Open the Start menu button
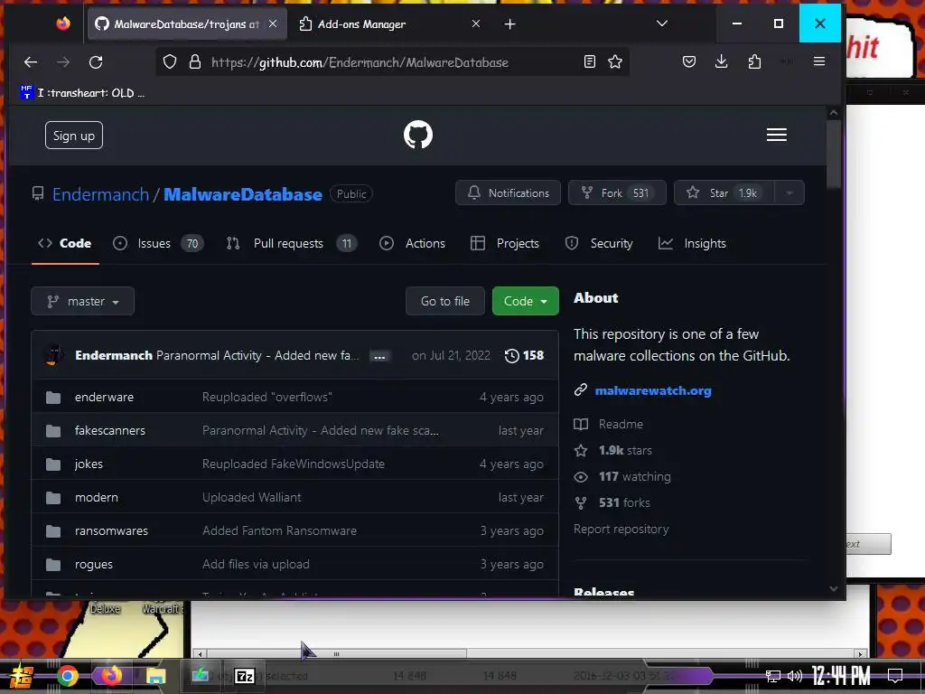 pyautogui.click(x=22, y=676)
